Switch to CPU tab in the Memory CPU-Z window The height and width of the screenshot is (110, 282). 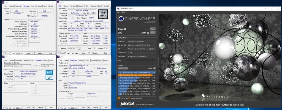pyautogui.click(x=5, y=6)
